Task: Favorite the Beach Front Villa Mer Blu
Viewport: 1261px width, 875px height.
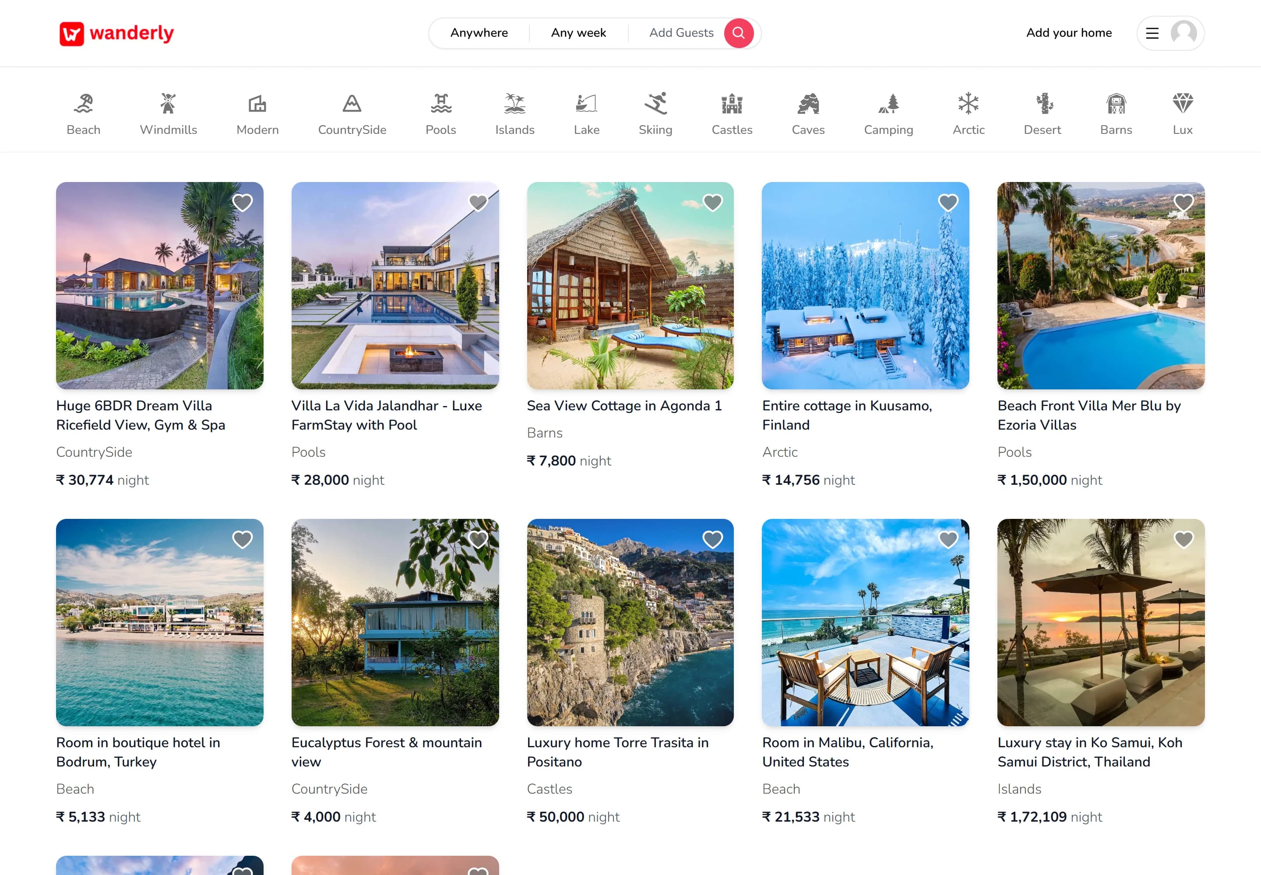Action: (1184, 203)
